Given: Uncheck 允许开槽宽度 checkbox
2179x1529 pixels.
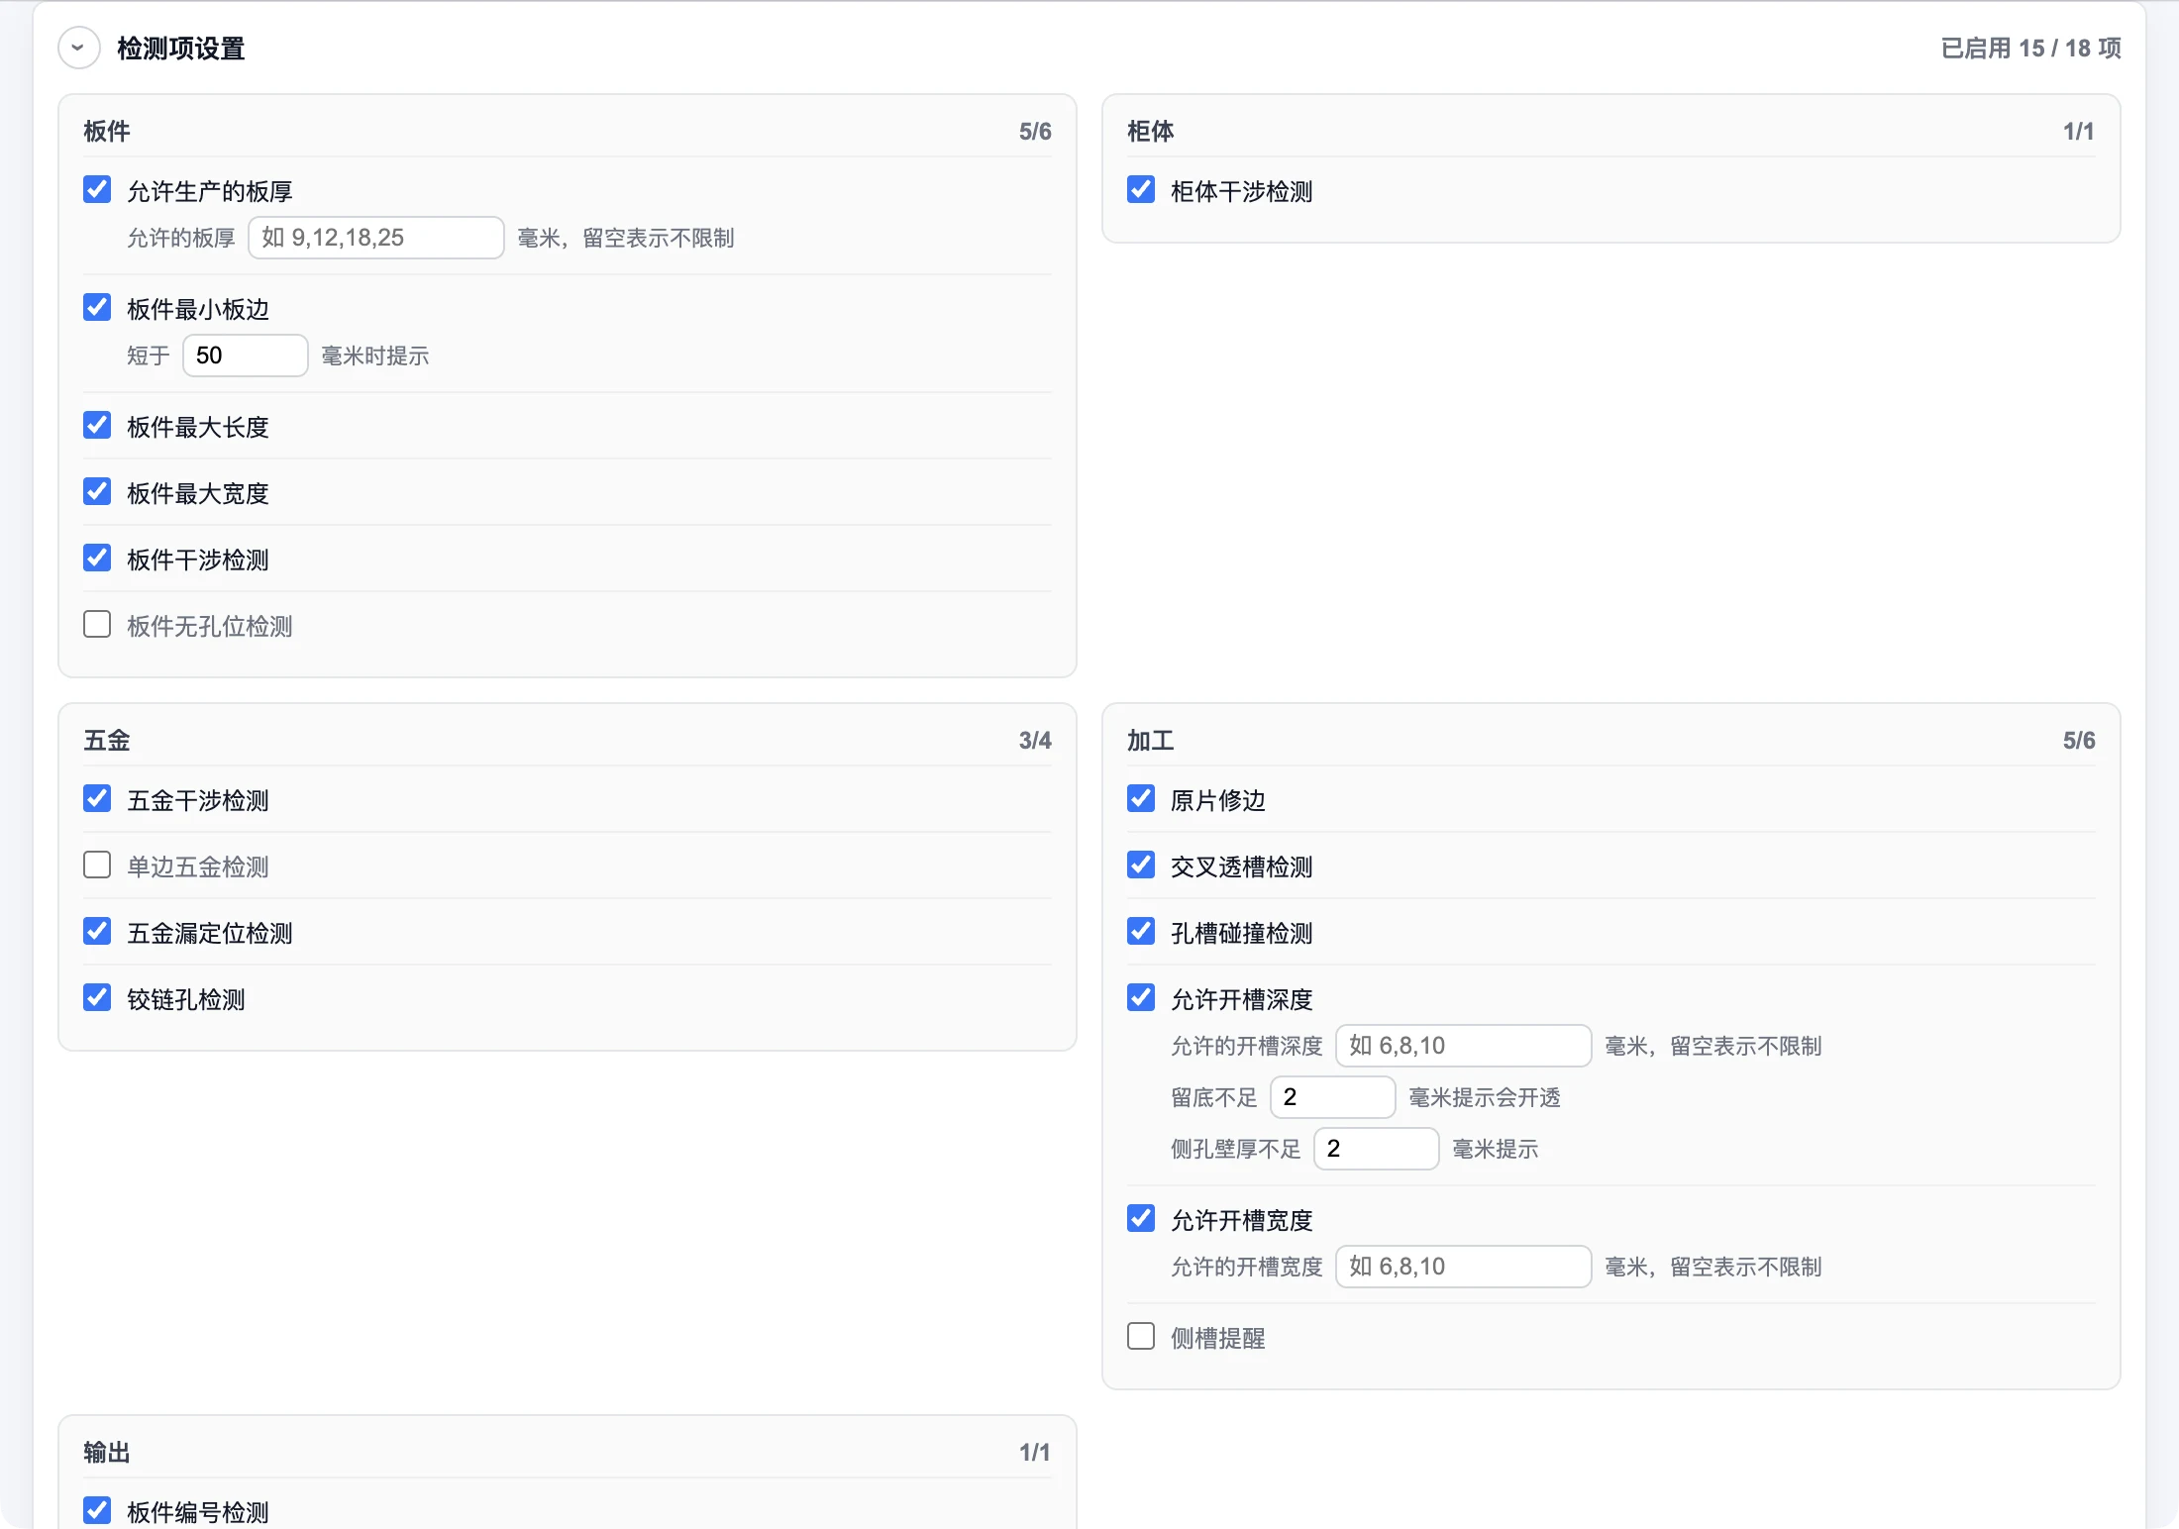Looking at the screenshot, I should click(x=1141, y=1218).
